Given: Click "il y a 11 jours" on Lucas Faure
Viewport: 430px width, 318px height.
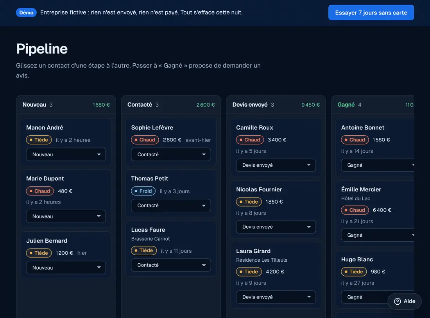Looking at the screenshot, I should pyautogui.click(x=176, y=251).
